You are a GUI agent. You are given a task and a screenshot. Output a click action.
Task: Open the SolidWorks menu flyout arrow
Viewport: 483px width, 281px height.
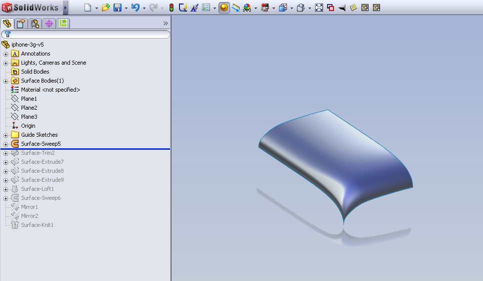point(65,8)
